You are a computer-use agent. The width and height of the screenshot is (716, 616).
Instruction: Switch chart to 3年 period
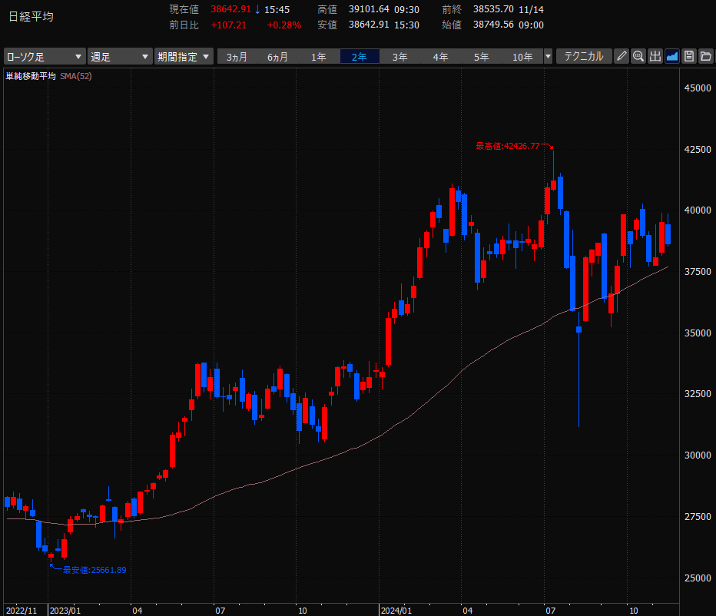400,57
